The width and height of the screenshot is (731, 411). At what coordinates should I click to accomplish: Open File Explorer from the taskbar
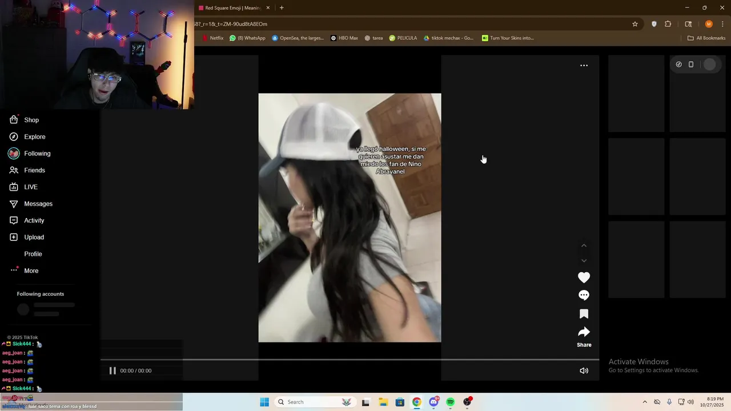[383, 402]
